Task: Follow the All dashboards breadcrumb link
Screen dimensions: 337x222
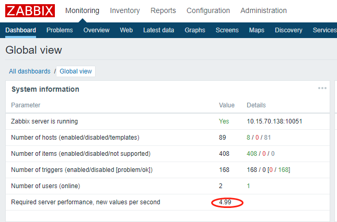Action: (30, 71)
